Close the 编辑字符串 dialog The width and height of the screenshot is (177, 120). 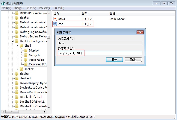coord(140,32)
